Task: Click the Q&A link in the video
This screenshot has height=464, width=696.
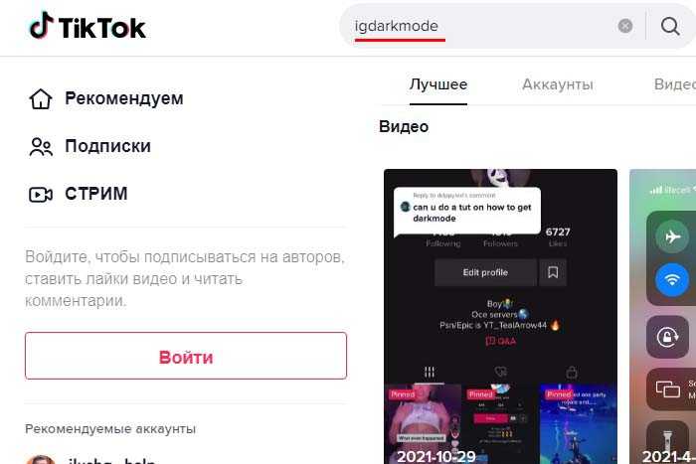Action: (501, 341)
